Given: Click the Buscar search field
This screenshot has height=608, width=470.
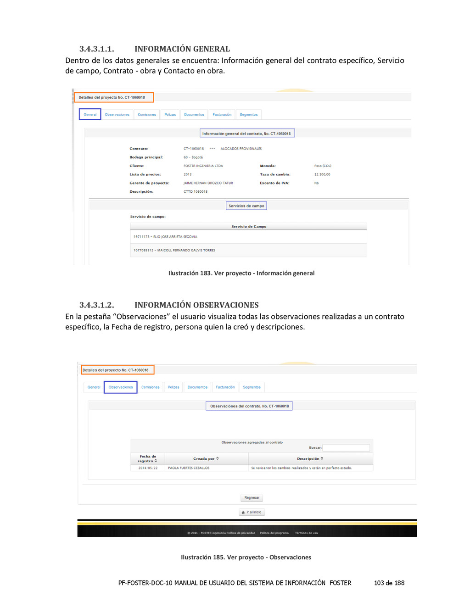Looking at the screenshot, I should point(346,447).
